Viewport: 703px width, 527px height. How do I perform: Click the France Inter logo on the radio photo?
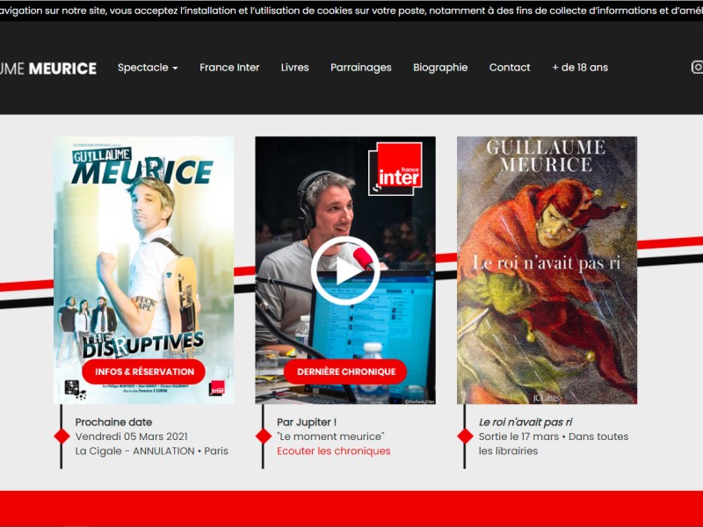(x=395, y=169)
